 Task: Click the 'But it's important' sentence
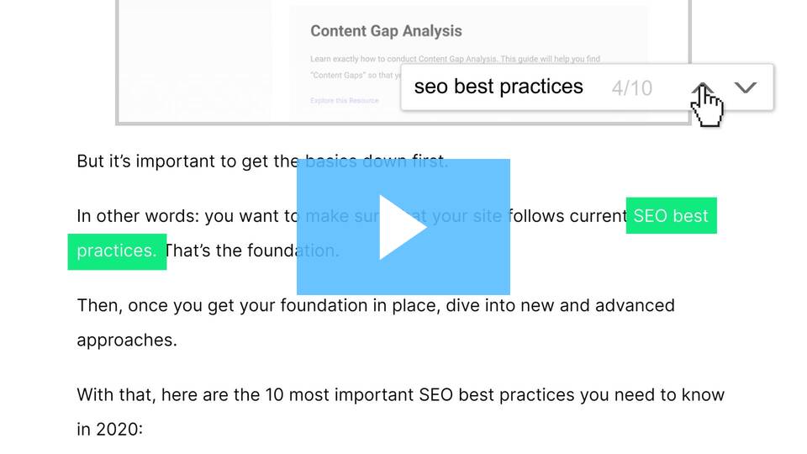pos(185,161)
